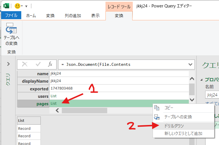Select the name field value jkkj24
The image size is (219, 145).
pos(56,74)
